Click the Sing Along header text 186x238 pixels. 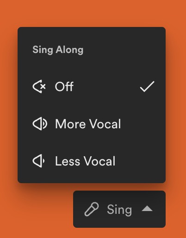coord(58,50)
